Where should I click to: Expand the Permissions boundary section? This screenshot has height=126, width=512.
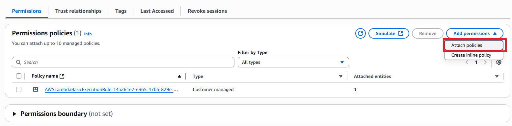(14, 114)
